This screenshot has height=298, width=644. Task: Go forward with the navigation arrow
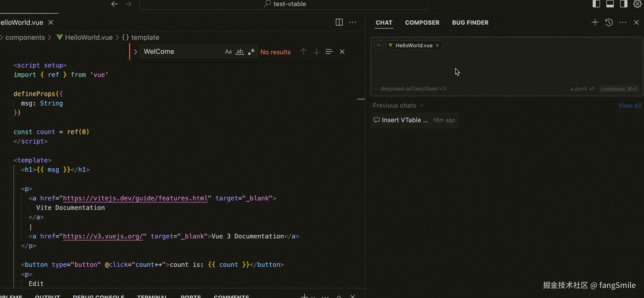128,4
